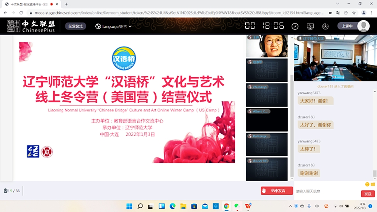
Task: Bookmark the page with star icon
Action: tap(354, 13)
